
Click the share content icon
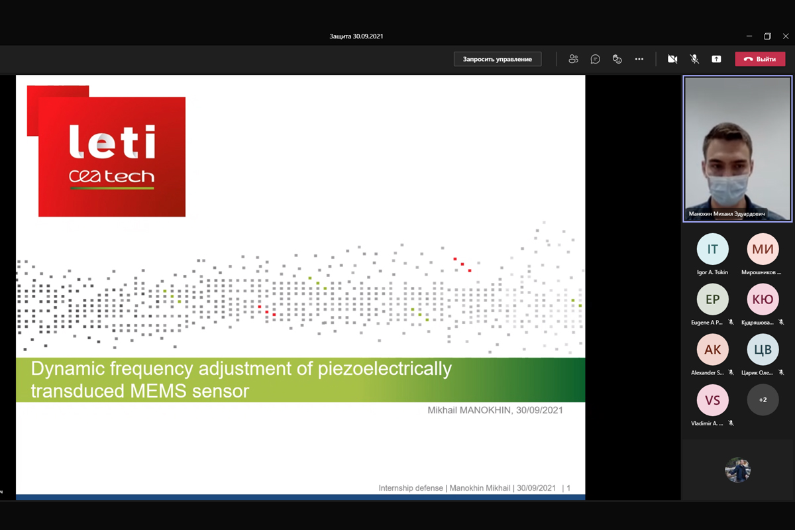pyautogui.click(x=716, y=59)
